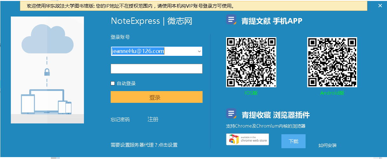Screen dimensions: 387x159
Task: Focus the empty password input field
Action: pyautogui.click(x=156, y=69)
